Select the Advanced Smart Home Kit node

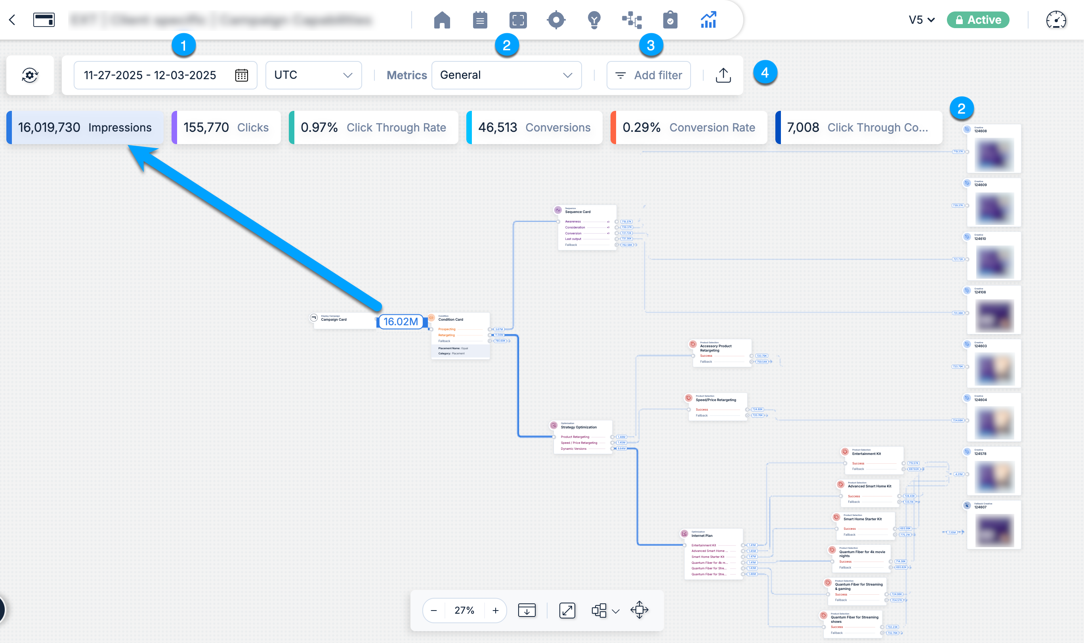(x=869, y=493)
